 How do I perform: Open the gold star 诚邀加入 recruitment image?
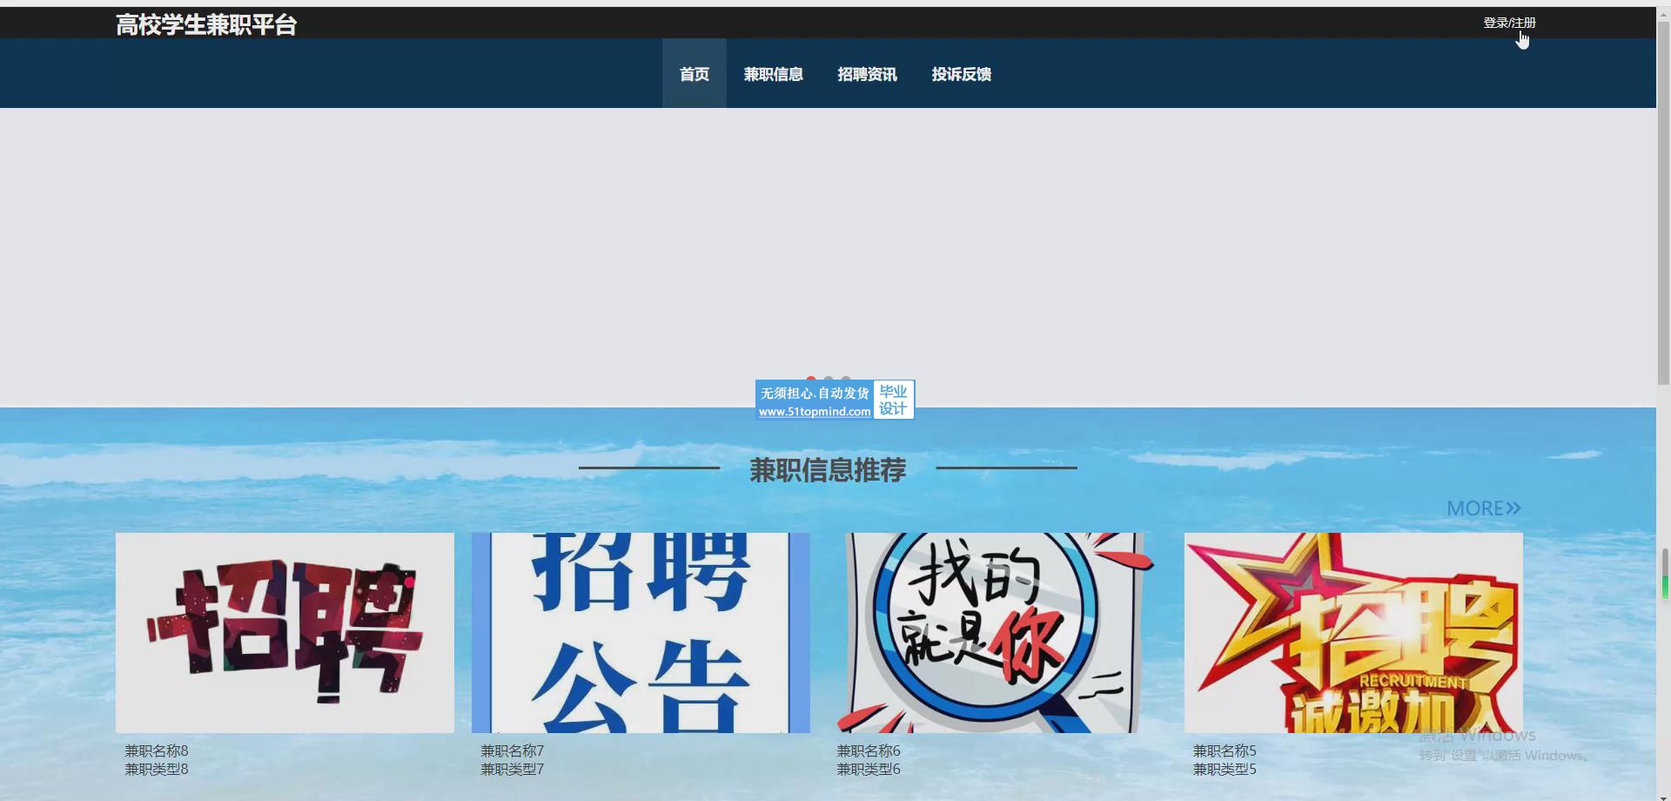[1352, 632]
